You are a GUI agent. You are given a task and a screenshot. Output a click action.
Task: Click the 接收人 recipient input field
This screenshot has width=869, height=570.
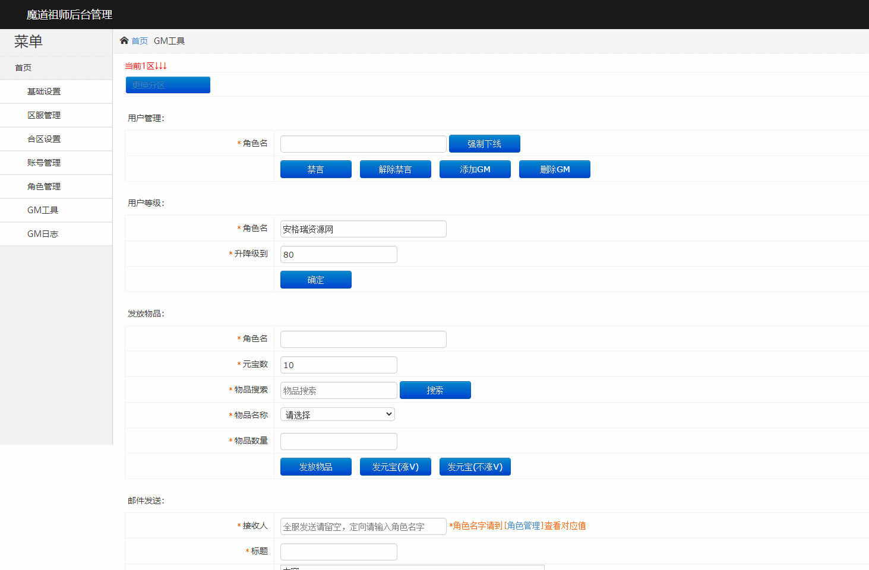coord(363,526)
